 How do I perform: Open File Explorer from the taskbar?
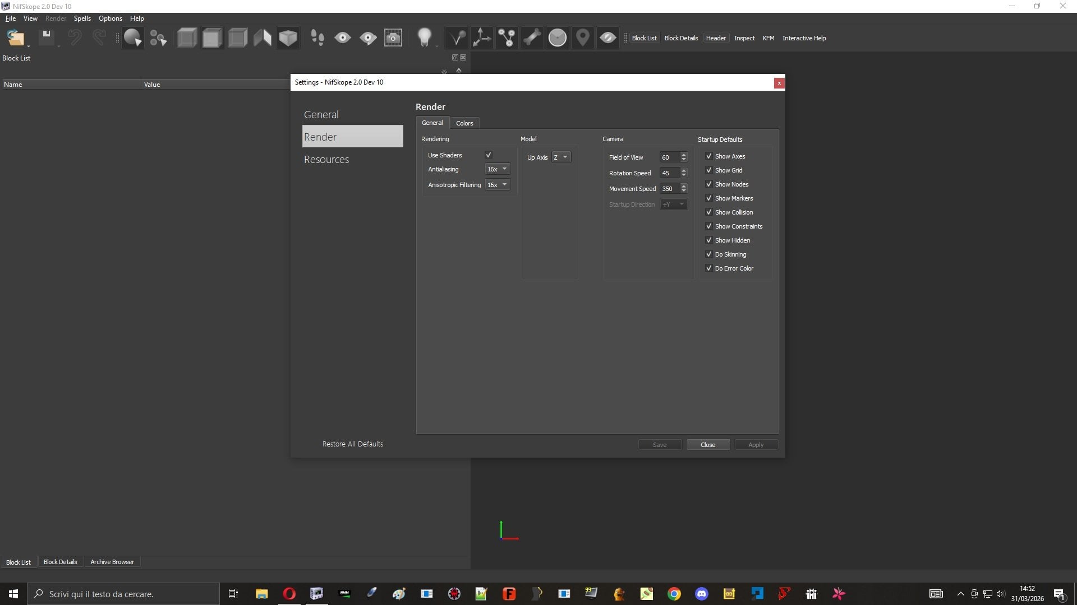coord(261,594)
